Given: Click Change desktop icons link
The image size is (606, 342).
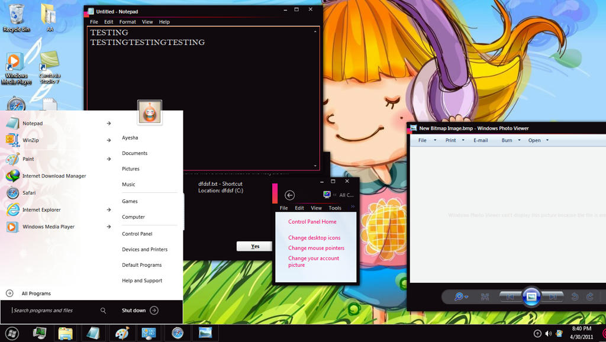Looking at the screenshot, I should tap(314, 238).
